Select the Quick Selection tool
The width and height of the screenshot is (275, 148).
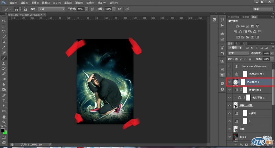tap(4, 37)
